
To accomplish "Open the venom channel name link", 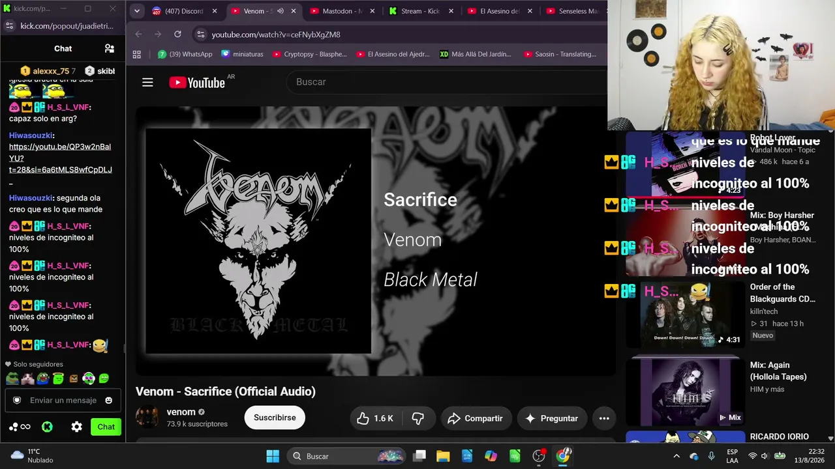I will [x=181, y=412].
